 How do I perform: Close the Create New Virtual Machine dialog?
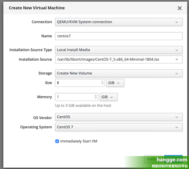point(179,8)
